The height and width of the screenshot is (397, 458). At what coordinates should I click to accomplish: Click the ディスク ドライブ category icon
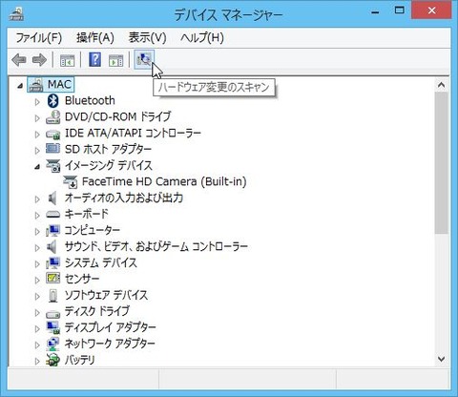click(x=52, y=314)
